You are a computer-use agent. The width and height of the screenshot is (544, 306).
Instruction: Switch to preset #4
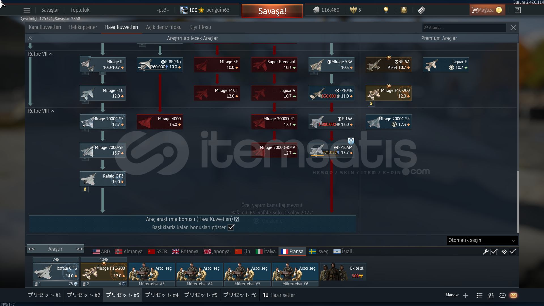tap(161, 295)
